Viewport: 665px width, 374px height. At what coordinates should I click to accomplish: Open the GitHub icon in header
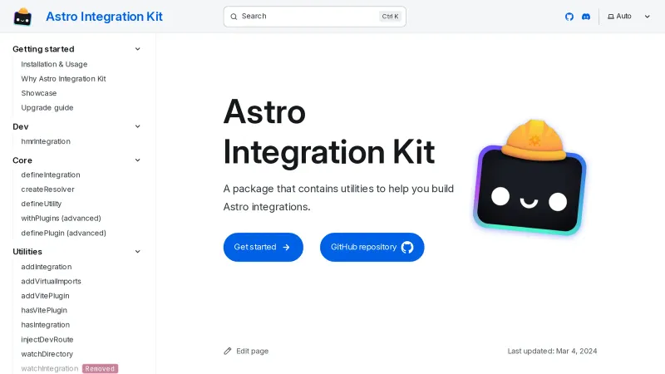coord(569,17)
